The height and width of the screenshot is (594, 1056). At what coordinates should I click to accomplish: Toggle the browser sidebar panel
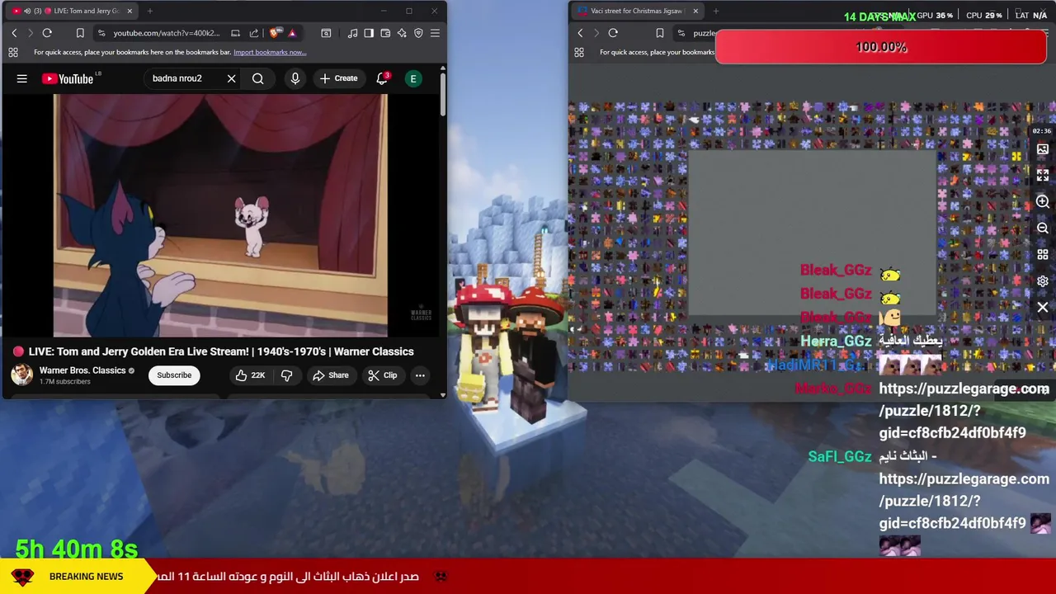pos(369,33)
